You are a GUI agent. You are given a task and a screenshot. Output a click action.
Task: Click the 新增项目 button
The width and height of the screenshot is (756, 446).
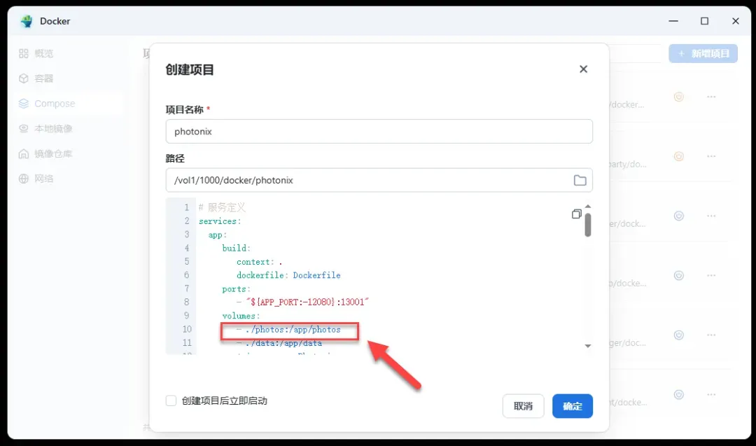(703, 53)
